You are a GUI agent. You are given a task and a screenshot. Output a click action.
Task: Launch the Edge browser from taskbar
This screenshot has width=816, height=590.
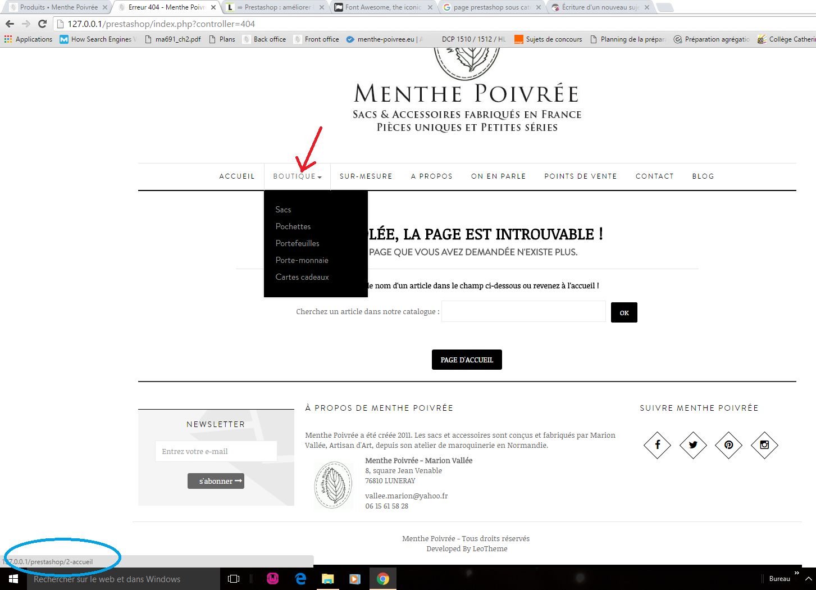pos(300,579)
